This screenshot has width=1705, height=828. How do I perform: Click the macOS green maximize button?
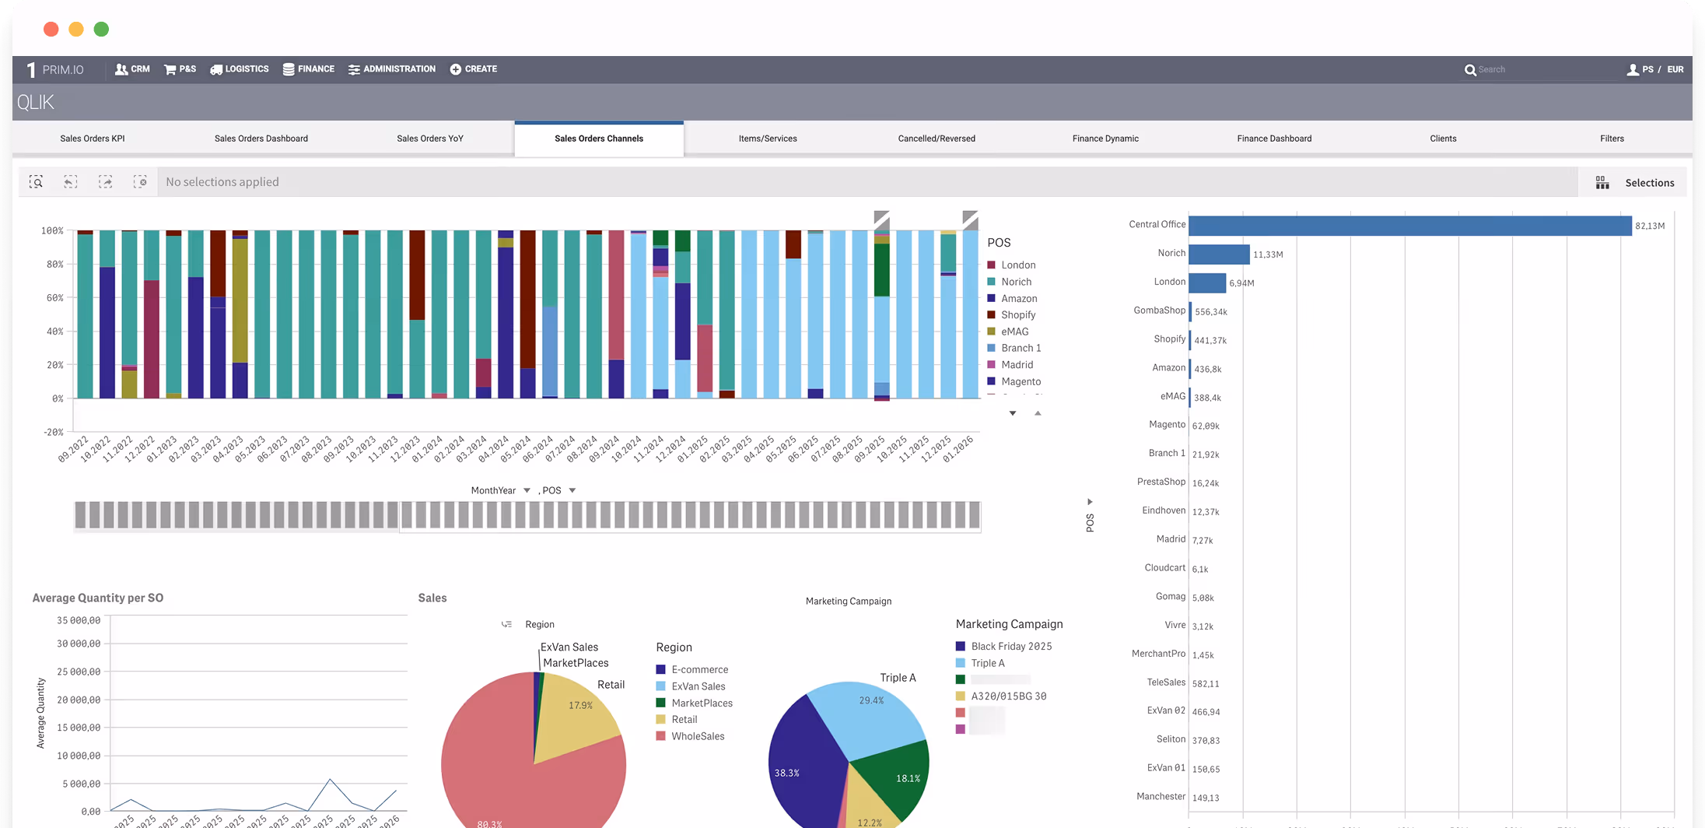(101, 29)
